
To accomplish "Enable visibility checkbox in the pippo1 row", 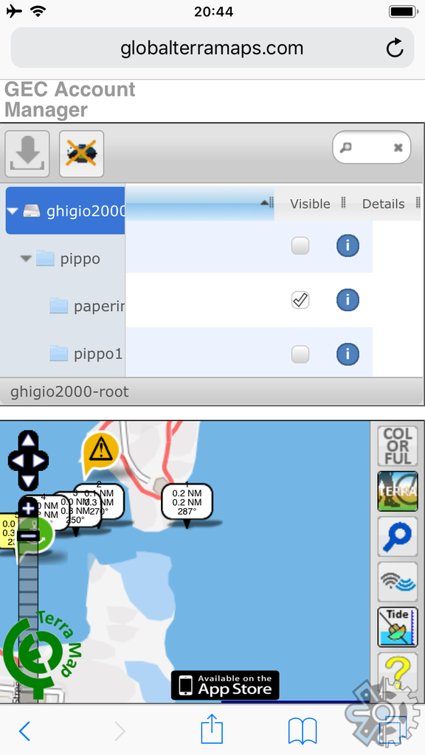I will (300, 355).
